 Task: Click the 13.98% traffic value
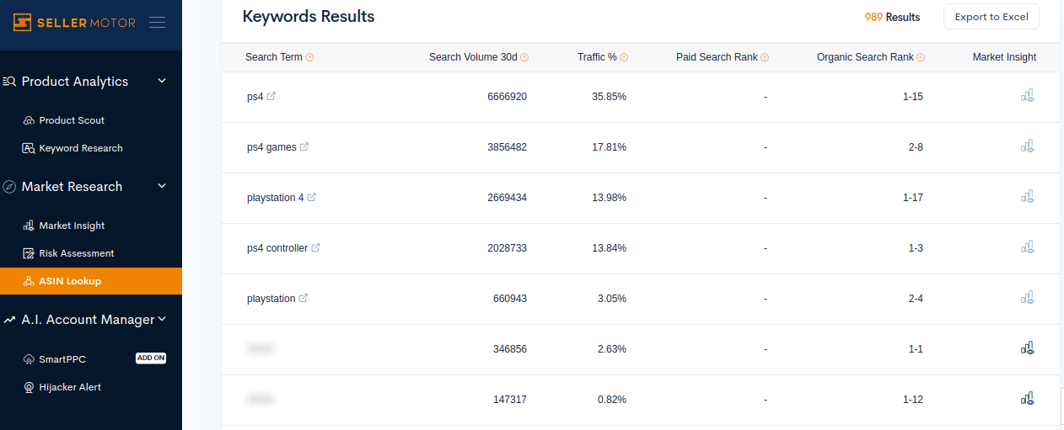pyautogui.click(x=609, y=198)
